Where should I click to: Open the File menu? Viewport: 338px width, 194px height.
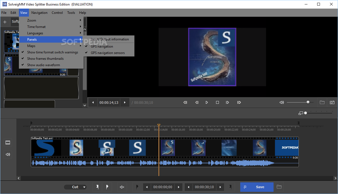pyautogui.click(x=4, y=13)
